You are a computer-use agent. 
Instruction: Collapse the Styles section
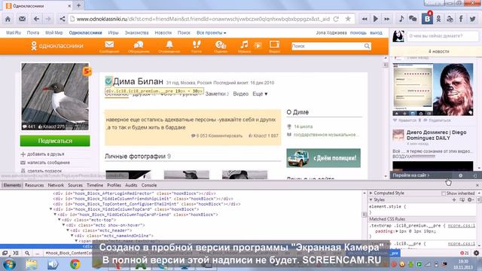coord(371,199)
